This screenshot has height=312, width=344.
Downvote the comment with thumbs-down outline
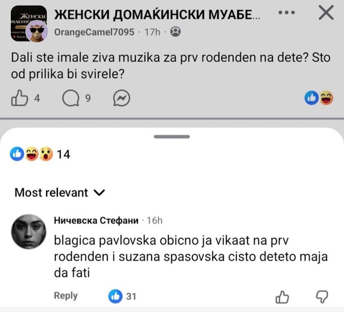click(x=322, y=297)
